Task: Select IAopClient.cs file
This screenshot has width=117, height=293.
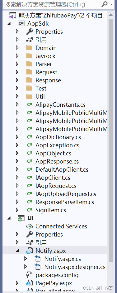Action: click(53, 178)
